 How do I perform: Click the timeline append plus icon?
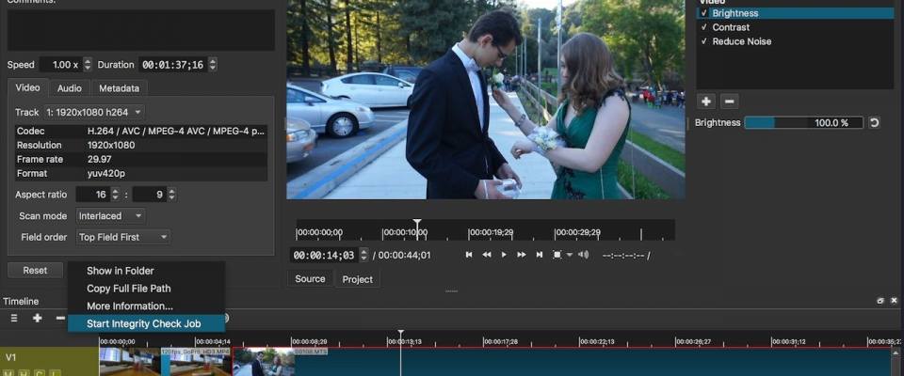[38, 318]
